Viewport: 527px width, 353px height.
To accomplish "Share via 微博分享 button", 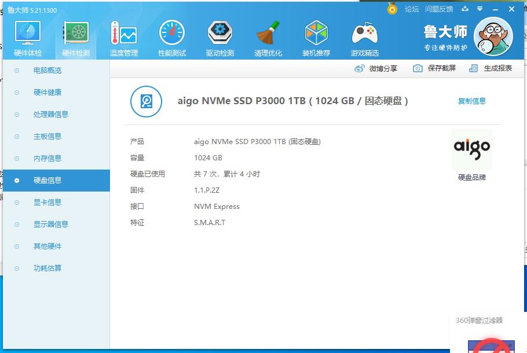I will (x=376, y=68).
